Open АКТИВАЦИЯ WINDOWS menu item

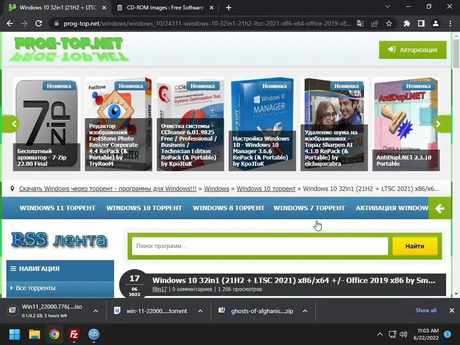(x=392, y=208)
